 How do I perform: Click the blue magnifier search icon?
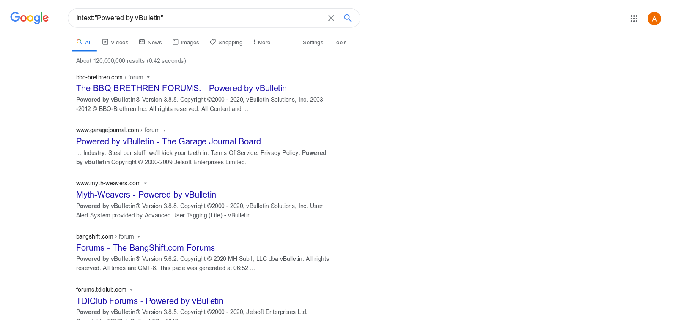click(x=348, y=18)
